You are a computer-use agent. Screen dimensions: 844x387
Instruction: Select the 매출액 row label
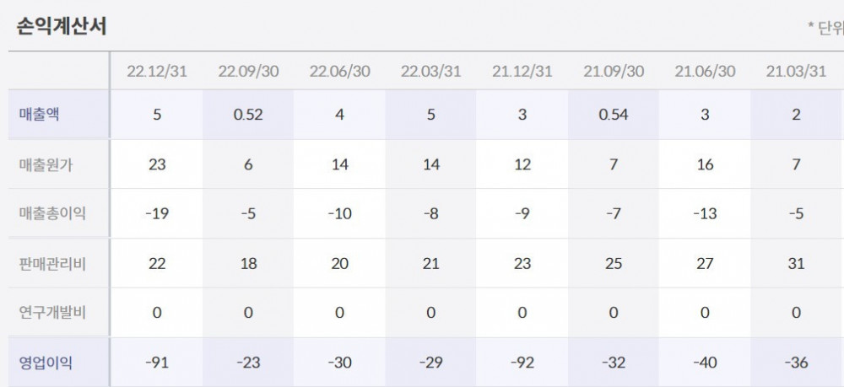[39, 115]
